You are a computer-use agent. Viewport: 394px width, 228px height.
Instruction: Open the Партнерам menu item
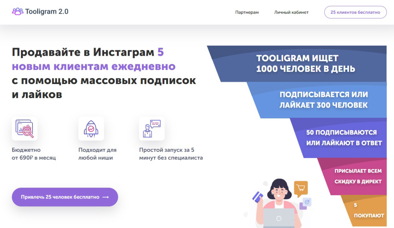point(247,12)
